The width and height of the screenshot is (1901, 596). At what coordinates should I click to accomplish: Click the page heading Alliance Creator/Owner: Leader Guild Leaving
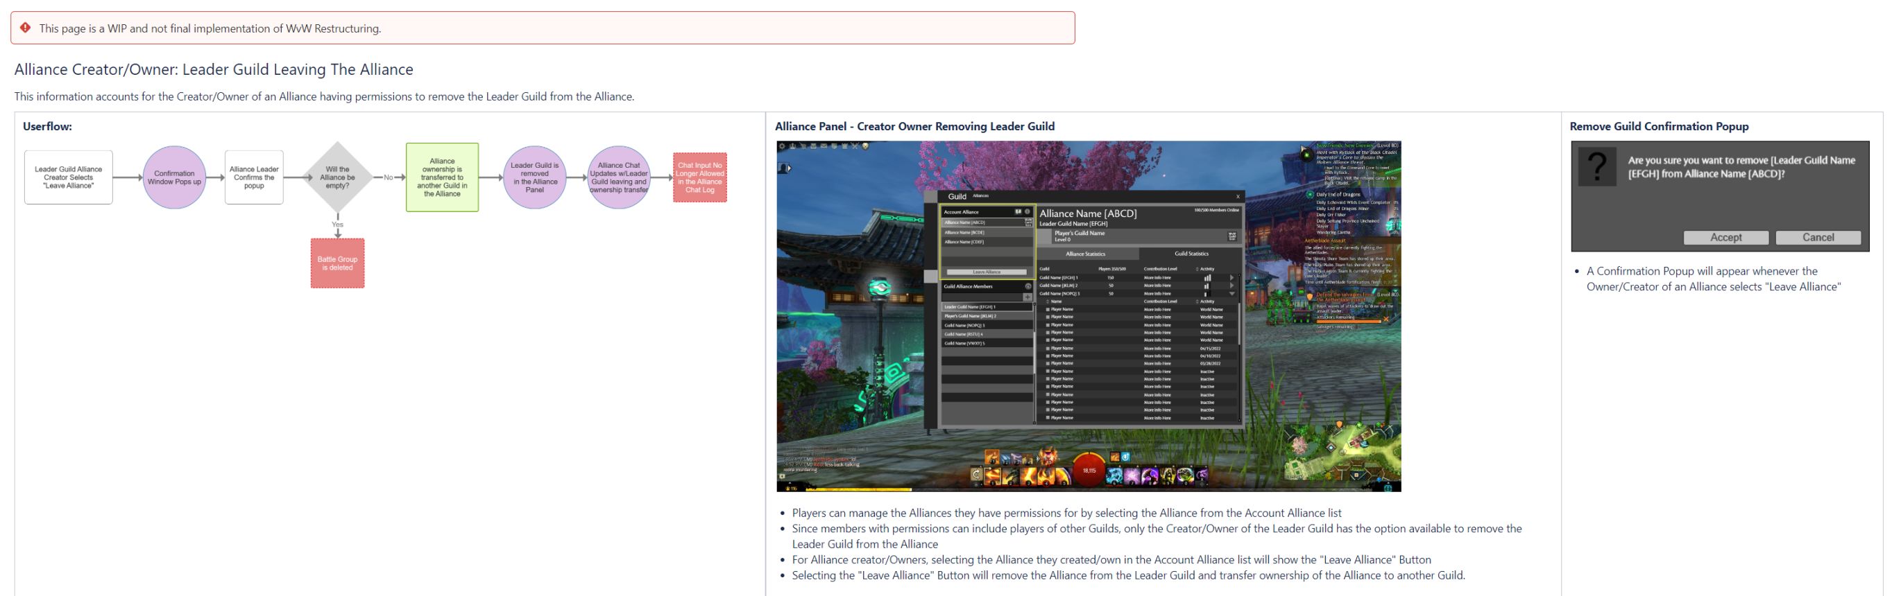pyautogui.click(x=214, y=69)
